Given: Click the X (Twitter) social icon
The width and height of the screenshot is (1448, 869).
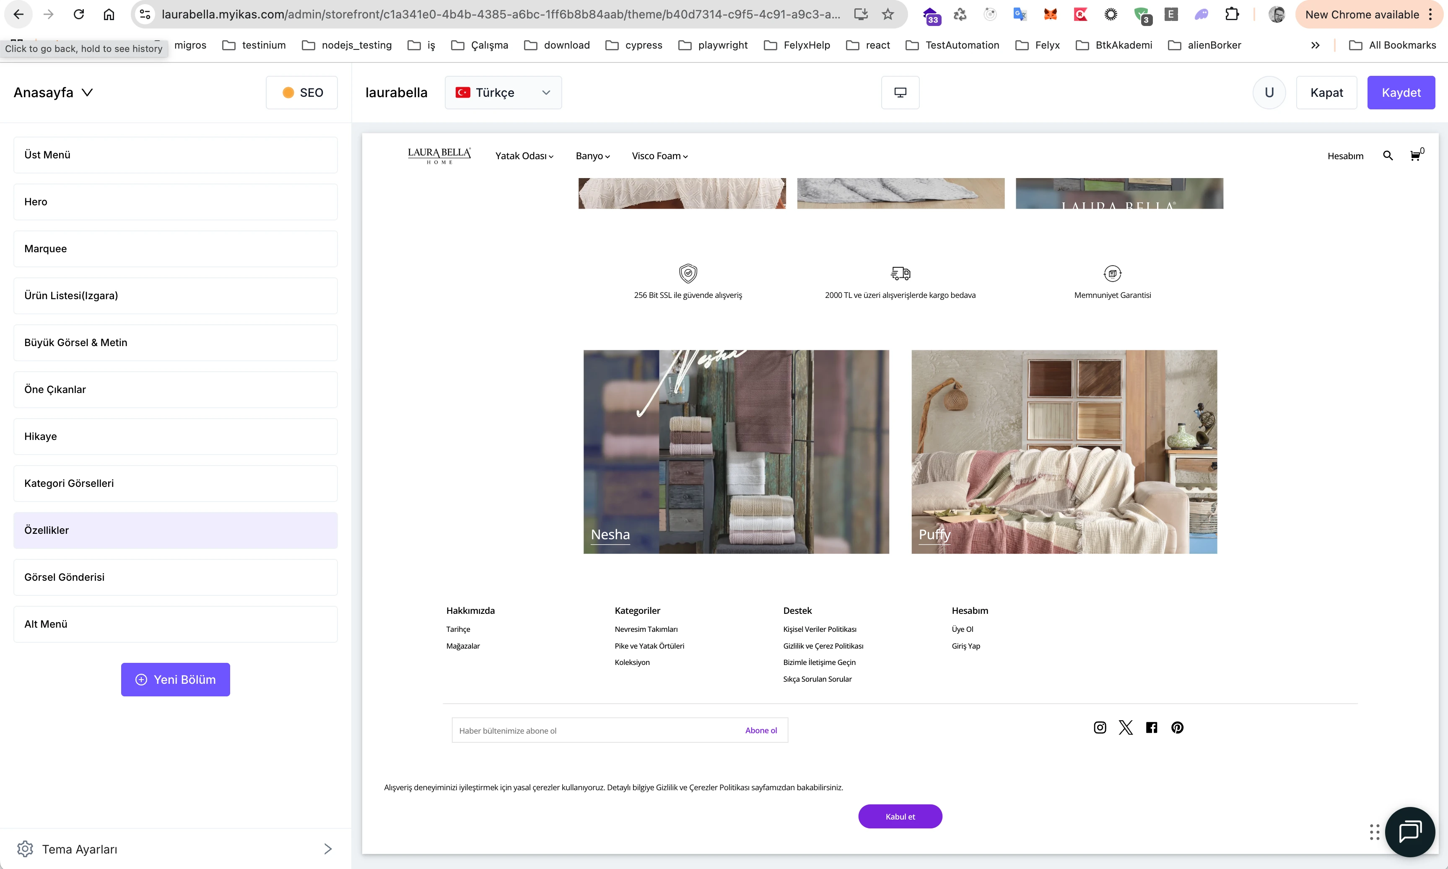Looking at the screenshot, I should pos(1126,727).
